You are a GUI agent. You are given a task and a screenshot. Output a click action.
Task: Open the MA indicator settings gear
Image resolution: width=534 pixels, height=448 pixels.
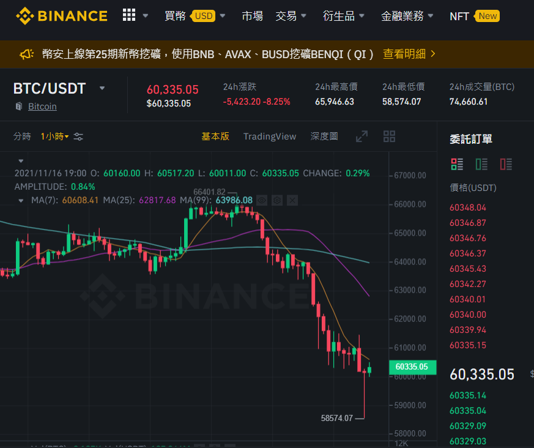[277, 200]
